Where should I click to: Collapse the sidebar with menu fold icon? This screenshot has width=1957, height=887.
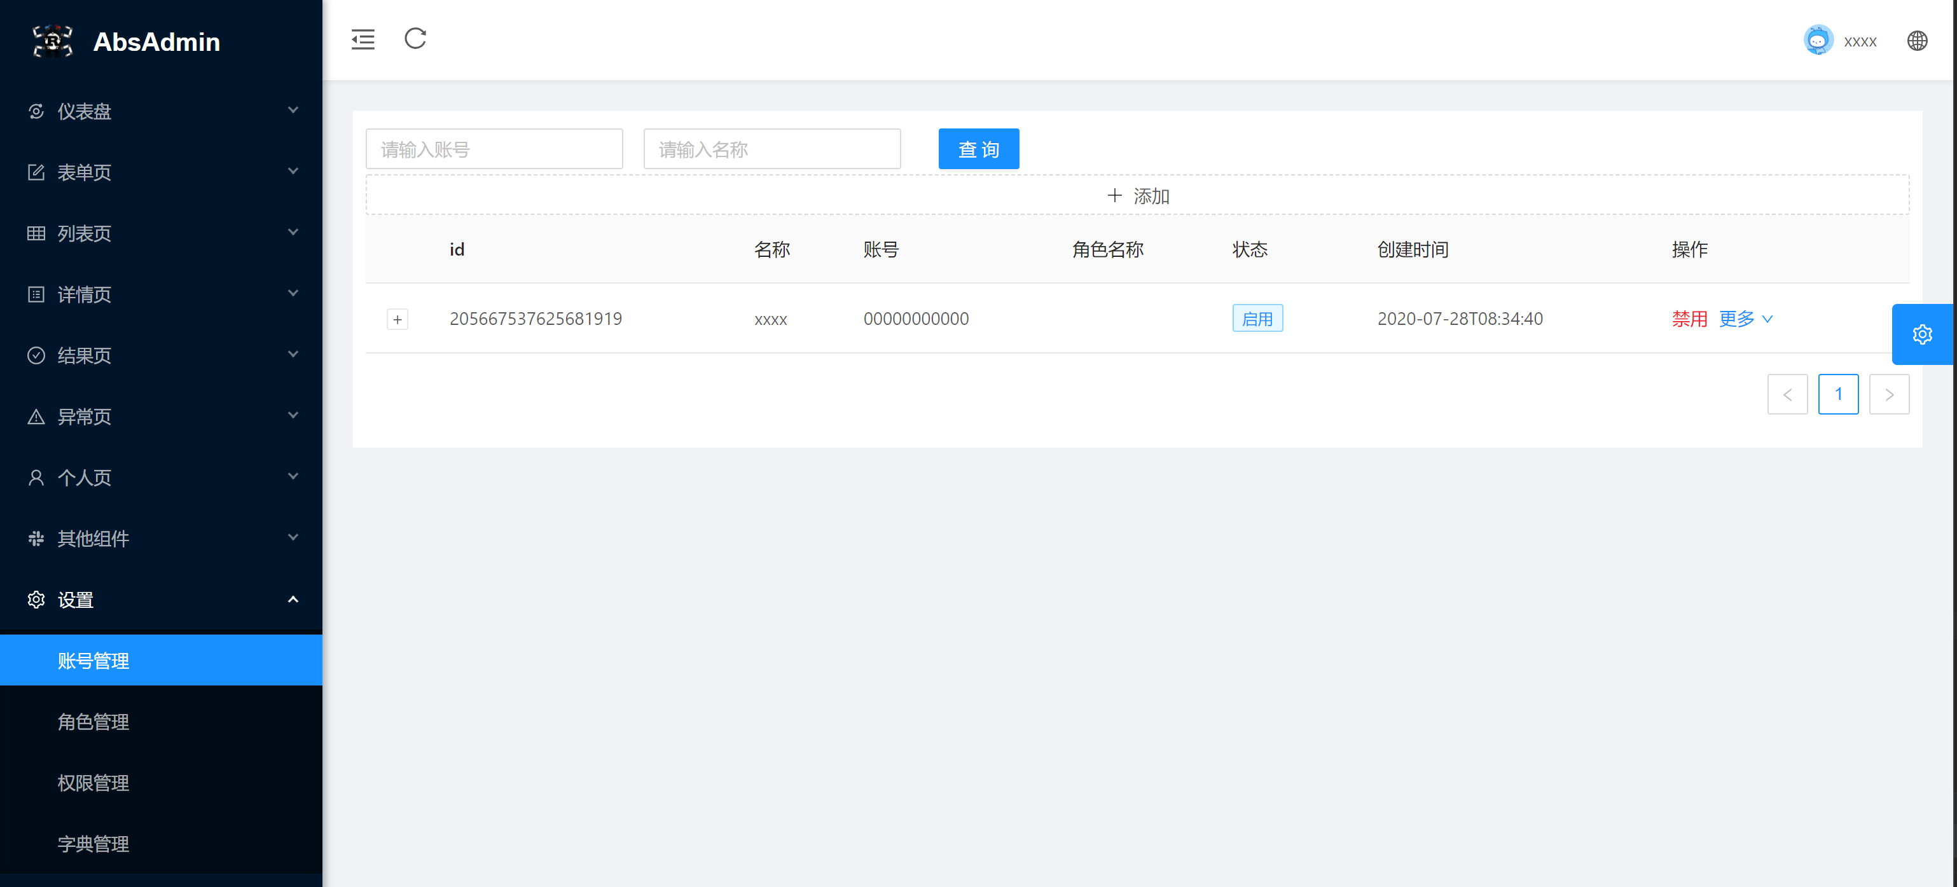tap(363, 39)
